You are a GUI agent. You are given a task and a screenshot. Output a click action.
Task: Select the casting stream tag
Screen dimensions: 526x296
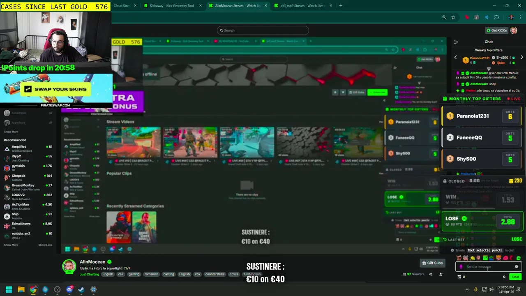click(x=168, y=274)
